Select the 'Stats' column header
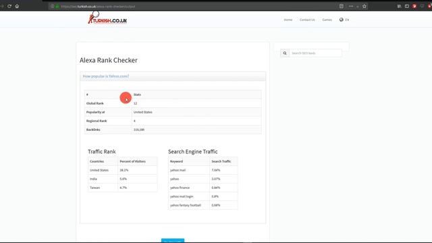Viewport: 432px width, 243px height. pyautogui.click(x=137, y=94)
